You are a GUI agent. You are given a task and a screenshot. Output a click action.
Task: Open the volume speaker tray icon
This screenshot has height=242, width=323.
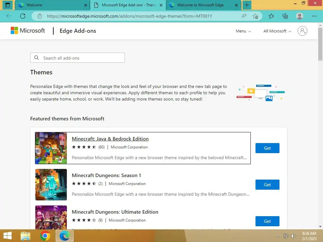click(x=293, y=236)
